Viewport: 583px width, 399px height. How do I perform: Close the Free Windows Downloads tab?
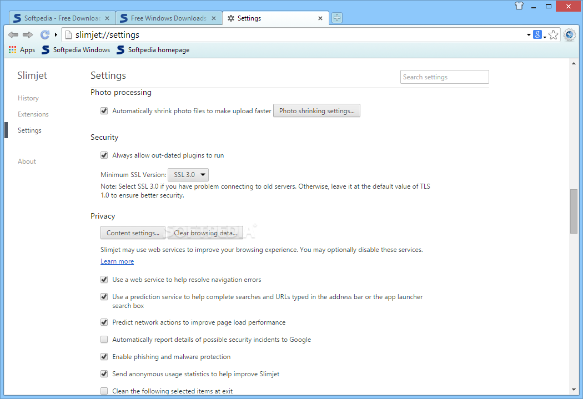click(214, 18)
